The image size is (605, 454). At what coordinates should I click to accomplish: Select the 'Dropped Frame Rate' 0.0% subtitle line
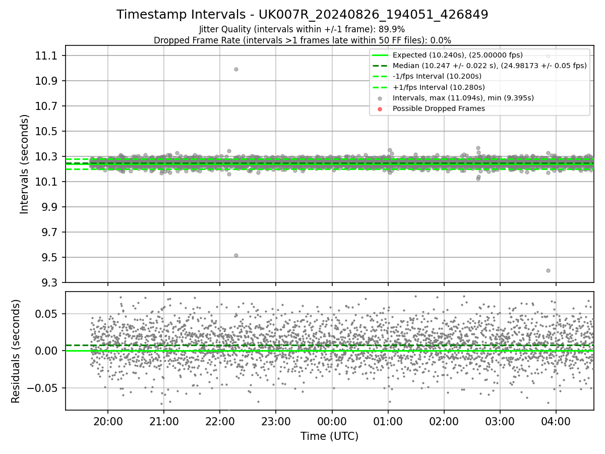point(302,40)
